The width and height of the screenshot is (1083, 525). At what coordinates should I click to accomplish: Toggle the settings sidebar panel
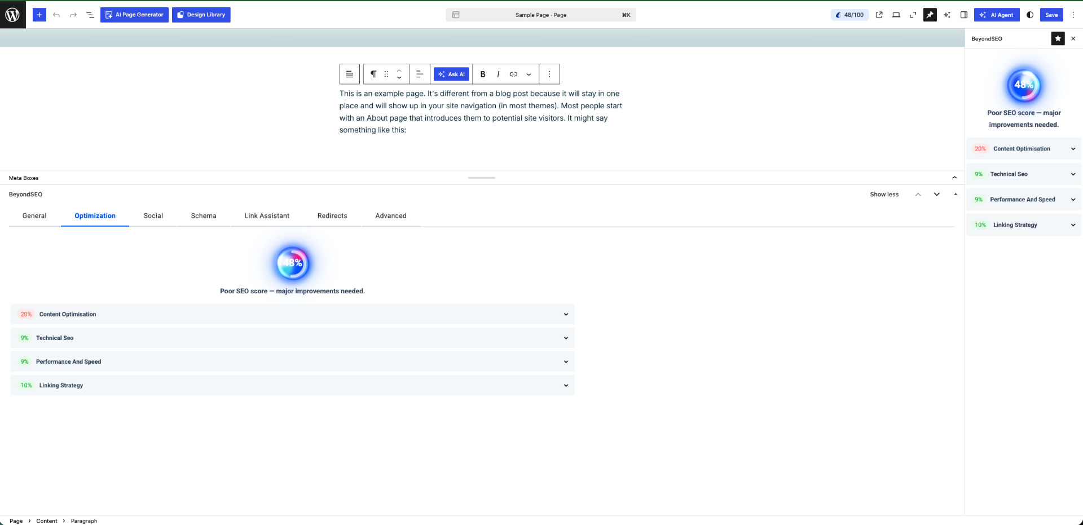pos(964,15)
